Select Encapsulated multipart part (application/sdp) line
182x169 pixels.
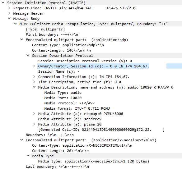tap(77, 40)
